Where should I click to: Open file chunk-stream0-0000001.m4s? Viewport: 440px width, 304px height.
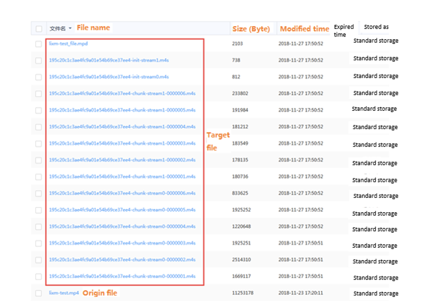pyautogui.click(x=122, y=276)
